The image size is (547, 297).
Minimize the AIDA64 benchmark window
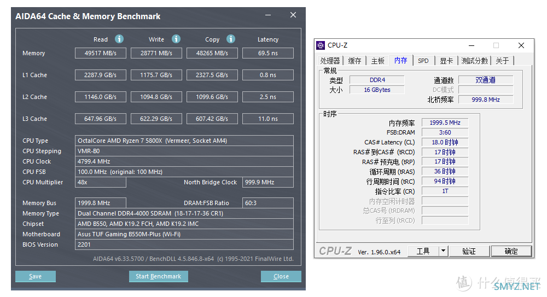[x=268, y=15]
